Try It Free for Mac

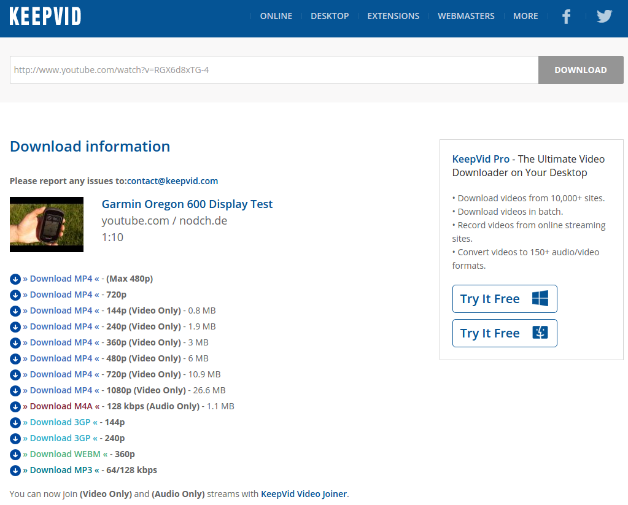505,333
